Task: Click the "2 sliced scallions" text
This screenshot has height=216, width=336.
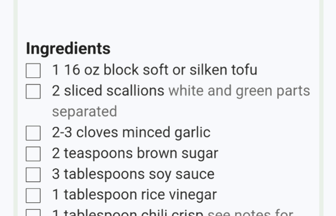Action: tap(108, 91)
